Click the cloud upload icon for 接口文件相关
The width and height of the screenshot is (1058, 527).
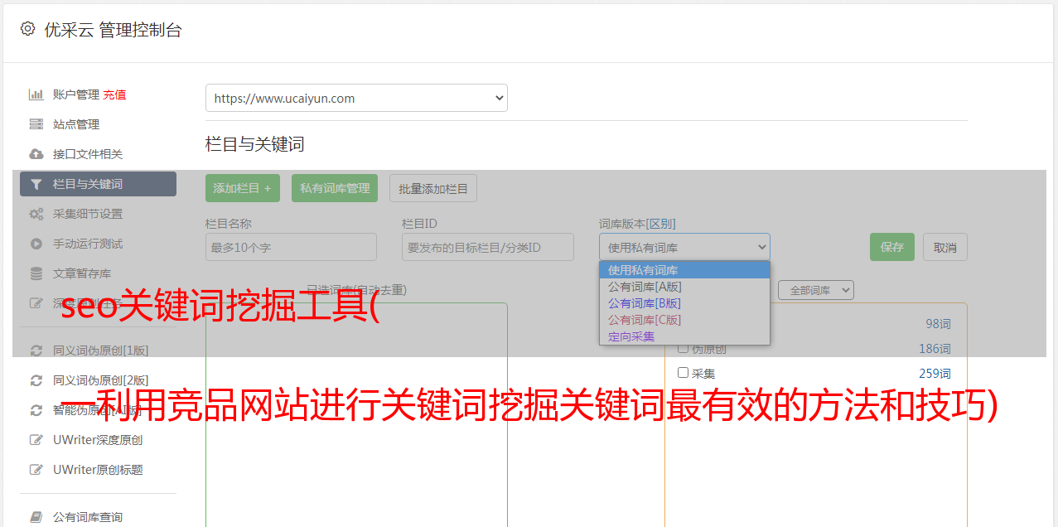tap(36, 154)
